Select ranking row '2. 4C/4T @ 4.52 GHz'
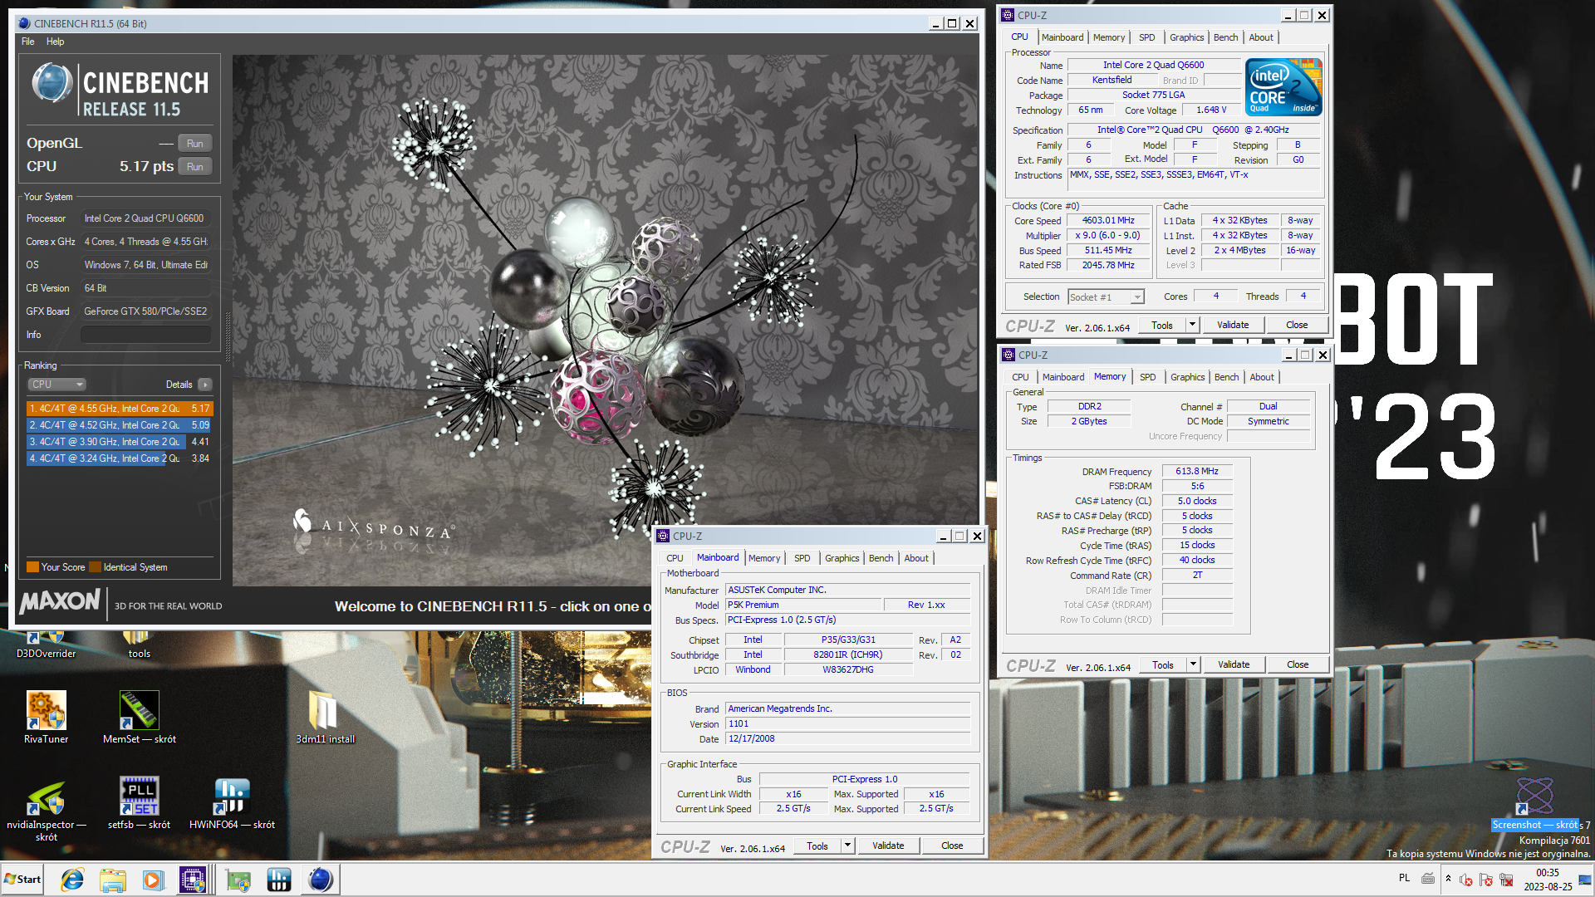Image resolution: width=1595 pixels, height=897 pixels. click(120, 425)
